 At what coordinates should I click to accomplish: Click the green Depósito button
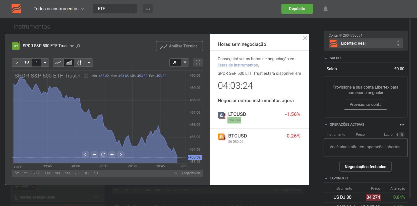pyautogui.click(x=297, y=9)
